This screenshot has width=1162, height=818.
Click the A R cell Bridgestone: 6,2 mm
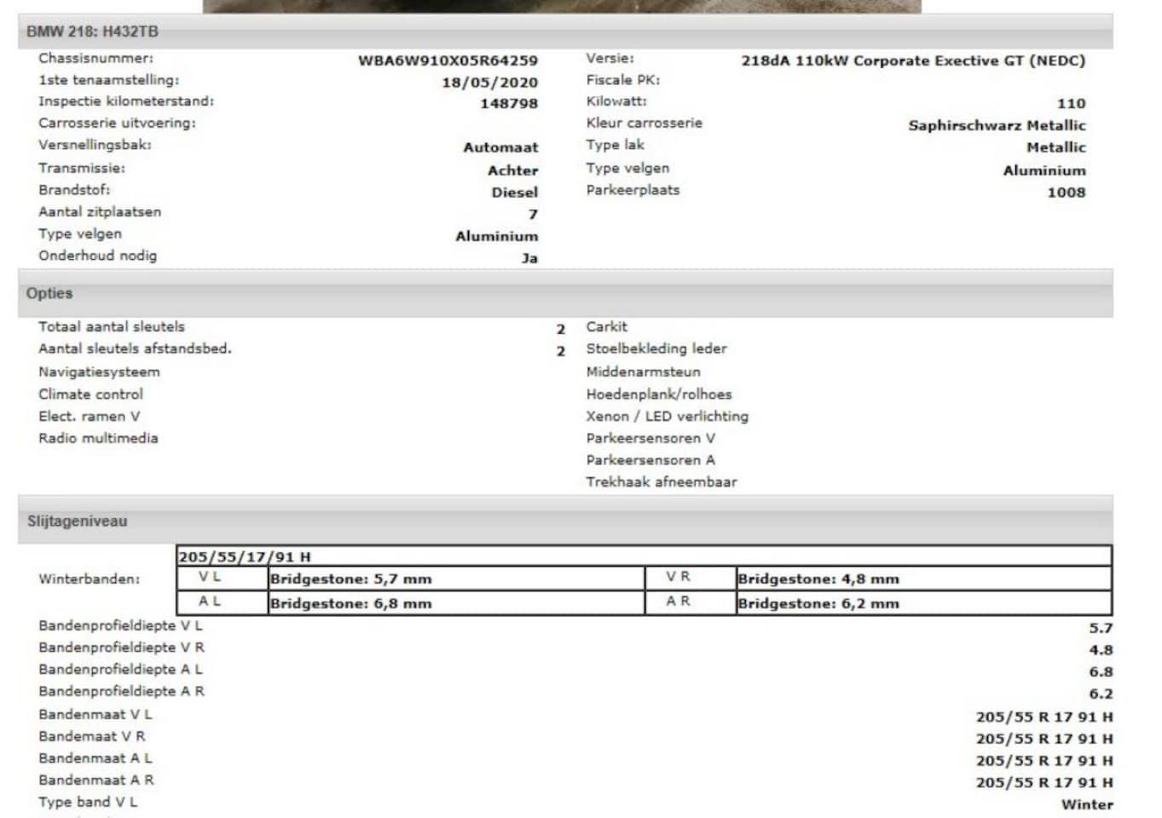pyautogui.click(x=924, y=602)
